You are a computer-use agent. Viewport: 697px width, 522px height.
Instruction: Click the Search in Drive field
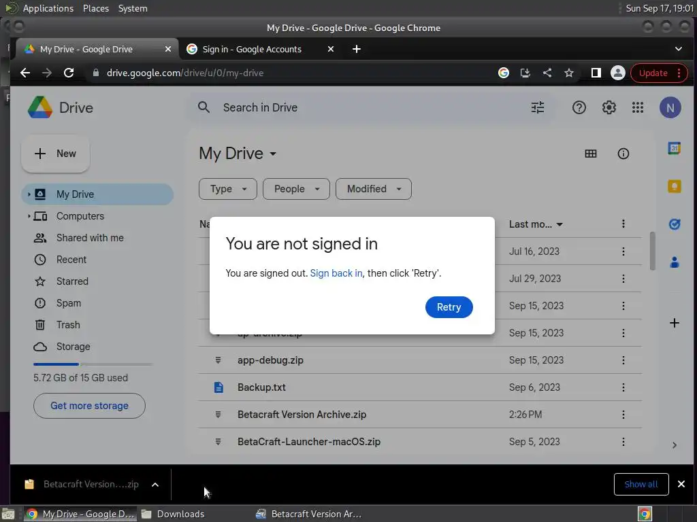click(x=370, y=107)
